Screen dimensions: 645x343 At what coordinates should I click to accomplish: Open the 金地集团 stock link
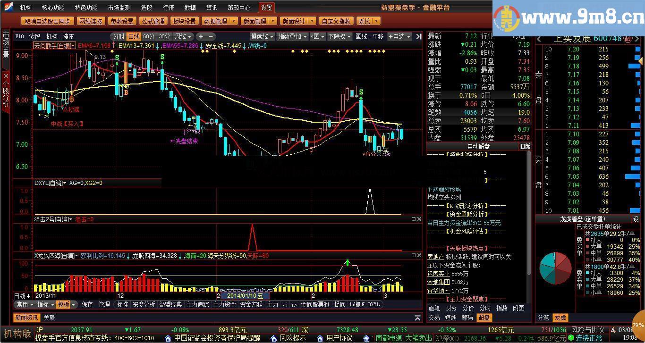438,282
